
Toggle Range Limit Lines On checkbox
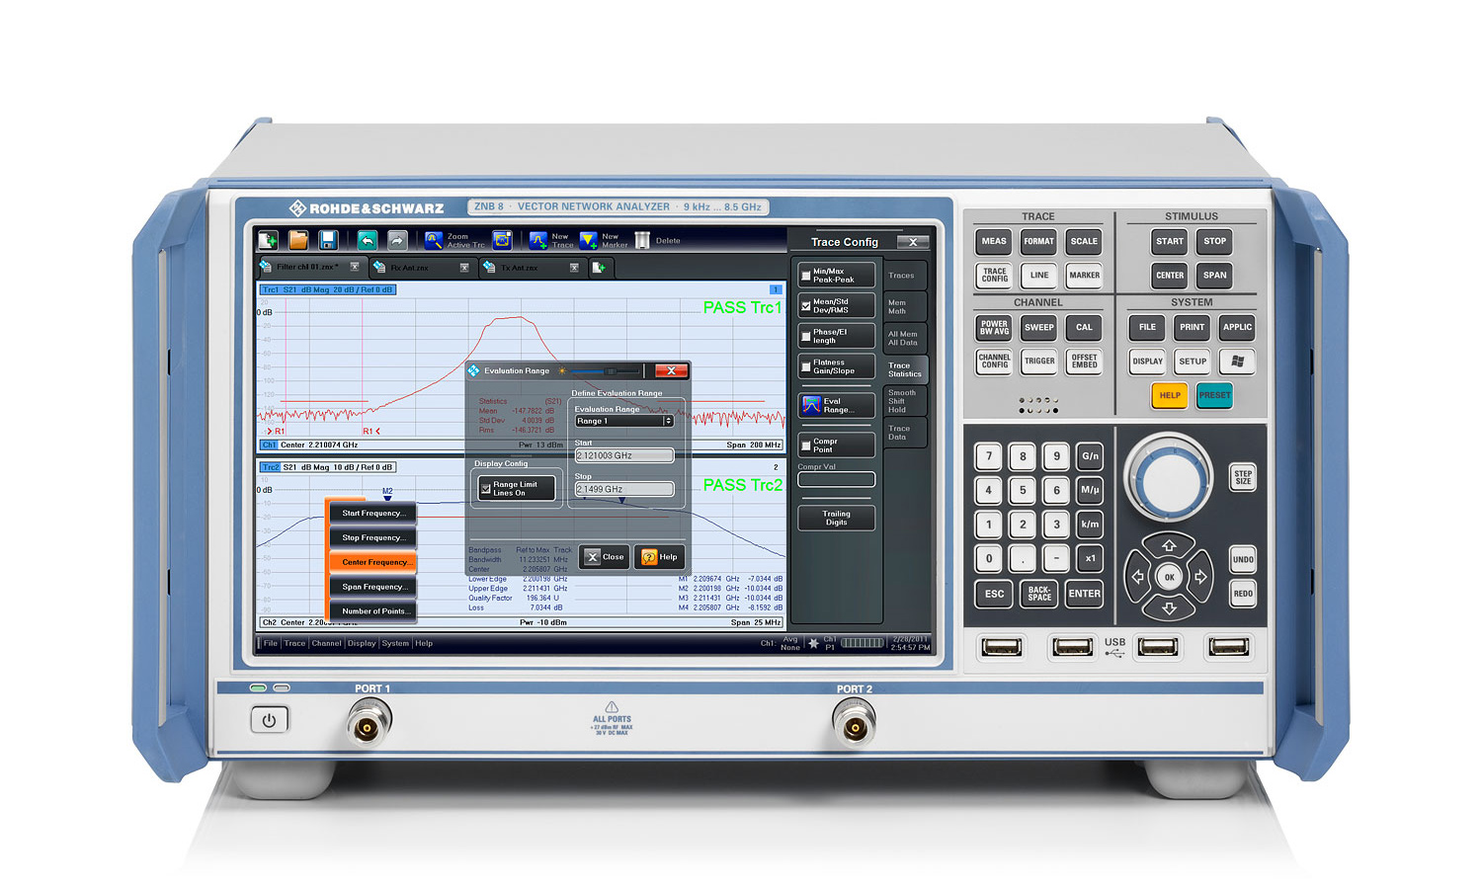click(x=485, y=489)
